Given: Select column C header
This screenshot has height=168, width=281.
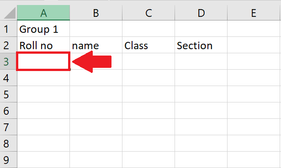Looking at the screenshot, I should [148, 13].
